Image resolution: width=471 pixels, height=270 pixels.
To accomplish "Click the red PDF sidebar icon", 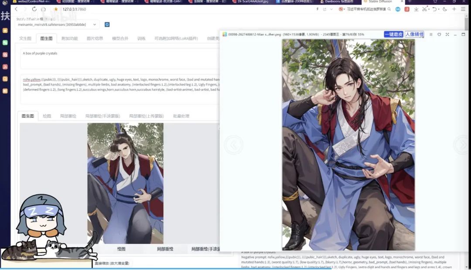I will click(x=5, y=67).
